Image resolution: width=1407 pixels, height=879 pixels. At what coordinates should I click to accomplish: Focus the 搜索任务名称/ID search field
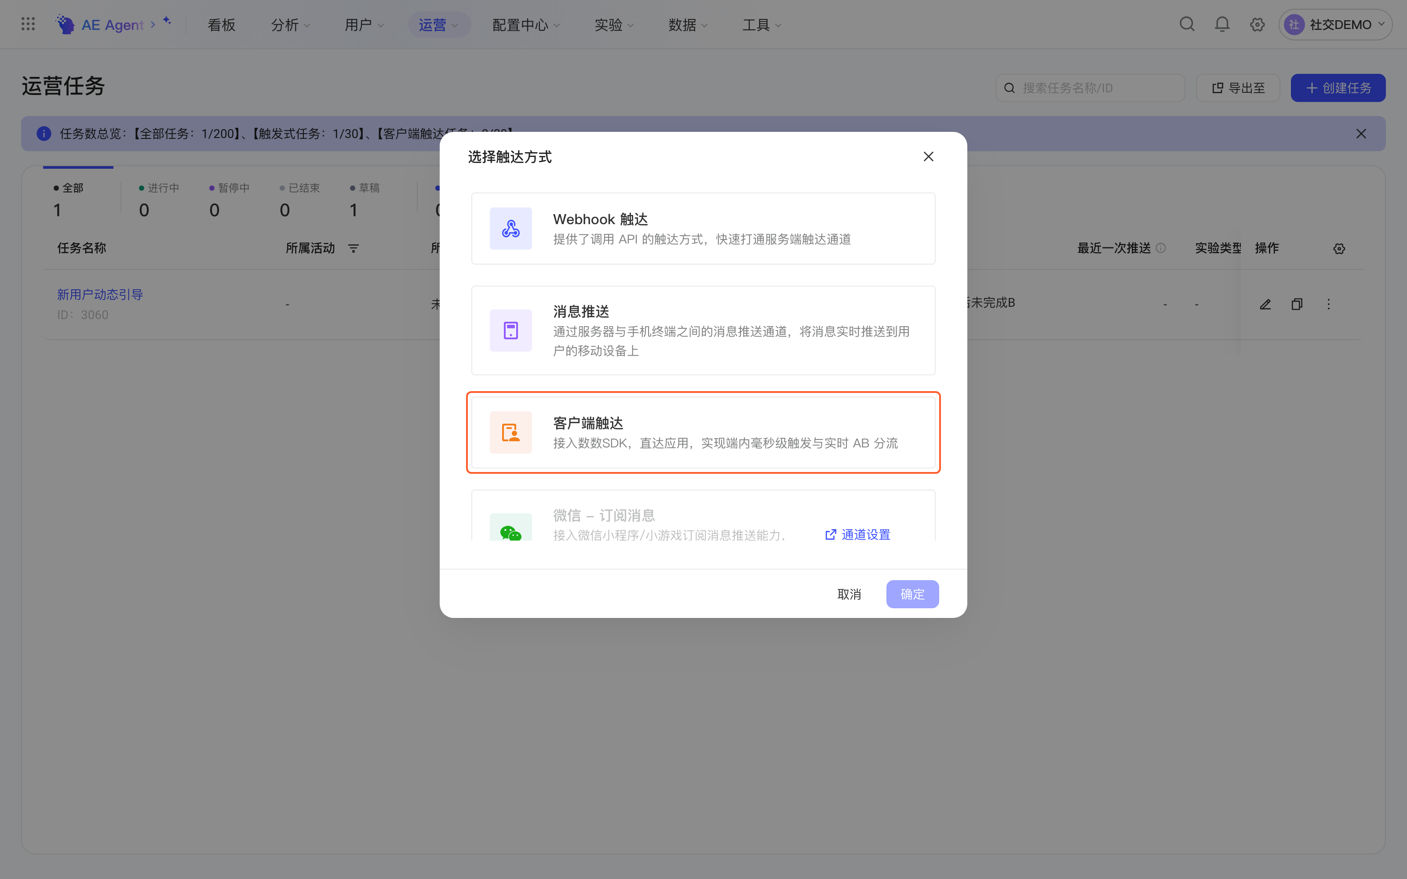point(1090,88)
